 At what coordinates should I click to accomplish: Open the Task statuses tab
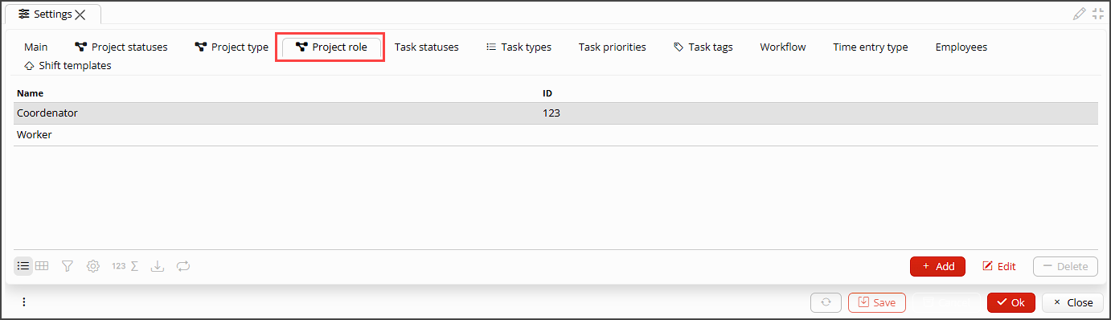click(x=426, y=47)
